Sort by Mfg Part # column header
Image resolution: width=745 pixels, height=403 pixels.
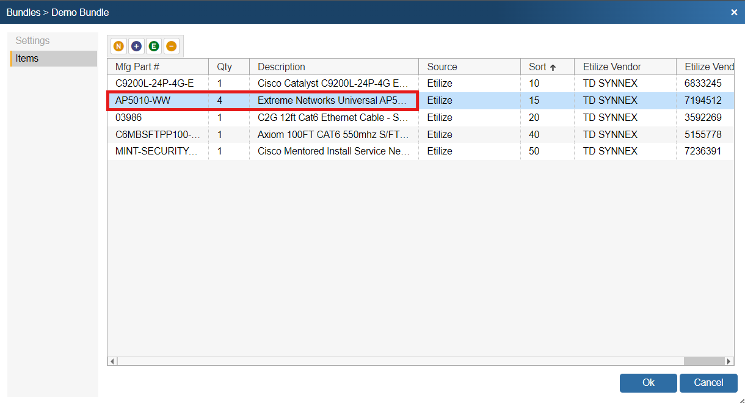pyautogui.click(x=137, y=67)
